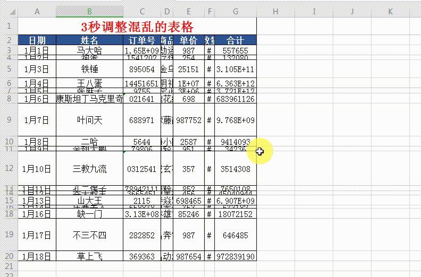Select the cell 3.105E+11
421x277 pixels.
click(235, 69)
